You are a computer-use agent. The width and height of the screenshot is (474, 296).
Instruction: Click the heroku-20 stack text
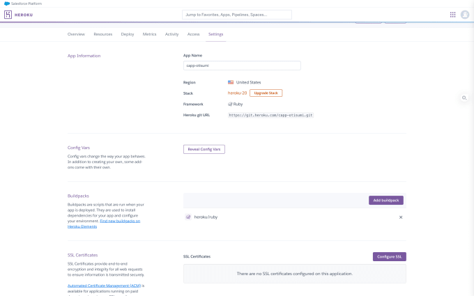point(237,93)
